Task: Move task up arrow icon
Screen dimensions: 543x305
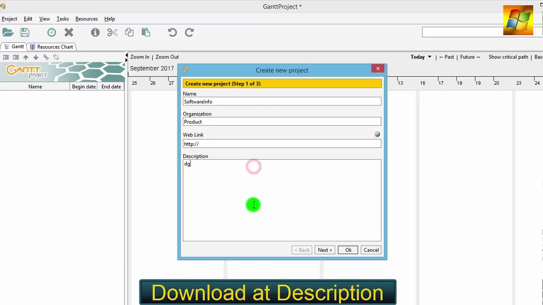Action: tap(26, 57)
